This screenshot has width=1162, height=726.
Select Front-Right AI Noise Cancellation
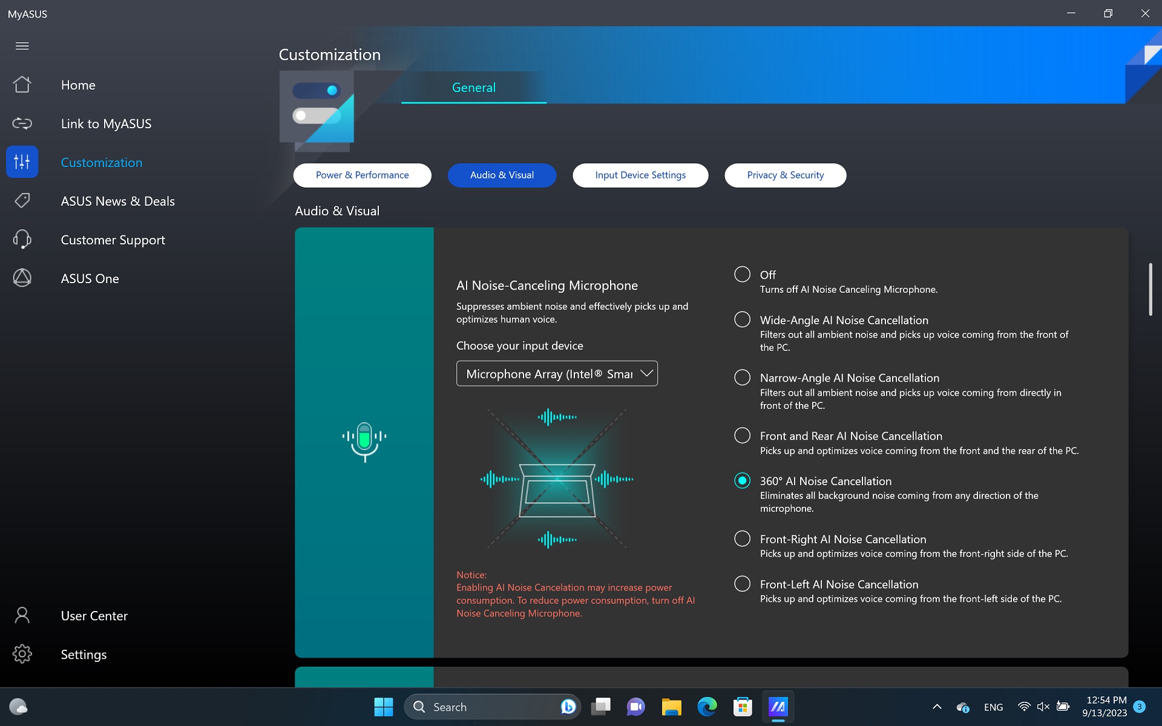tap(742, 538)
